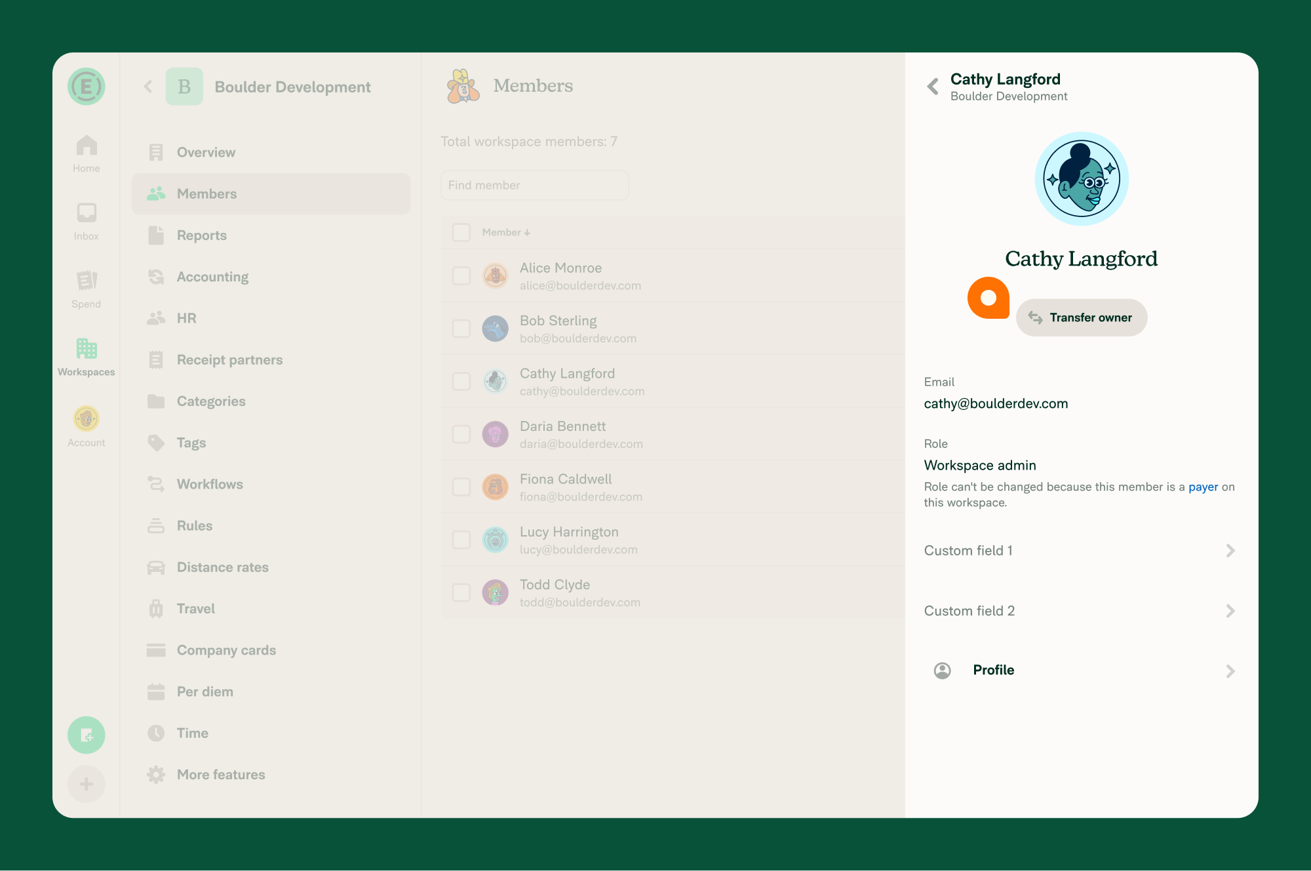Close details panel with back chevron
1311x871 pixels.
click(933, 87)
